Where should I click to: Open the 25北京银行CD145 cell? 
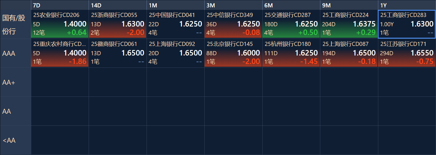coord(233,53)
